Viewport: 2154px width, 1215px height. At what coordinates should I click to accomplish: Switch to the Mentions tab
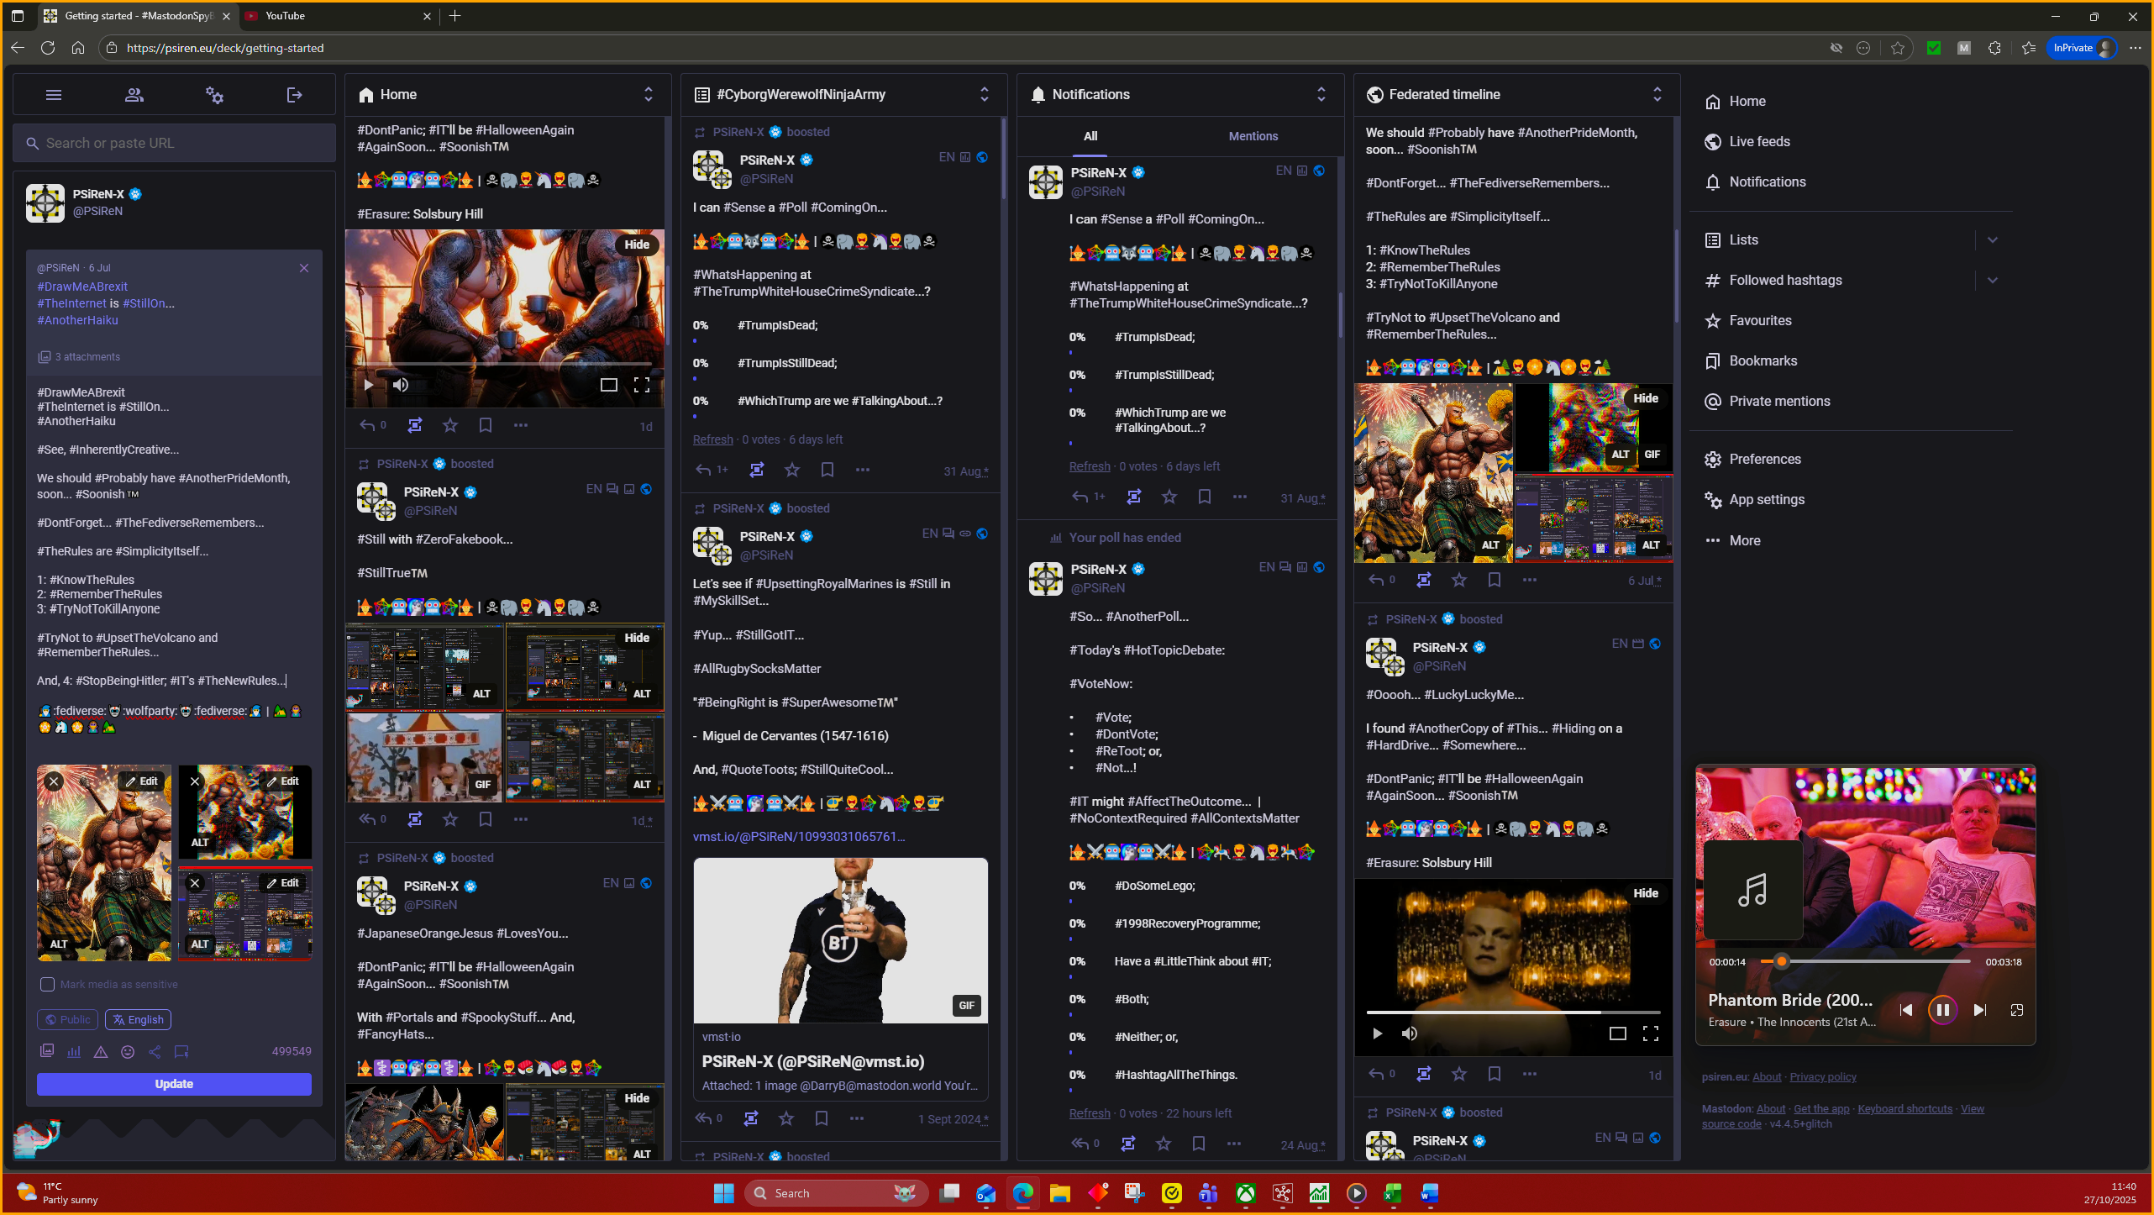coord(1253,136)
